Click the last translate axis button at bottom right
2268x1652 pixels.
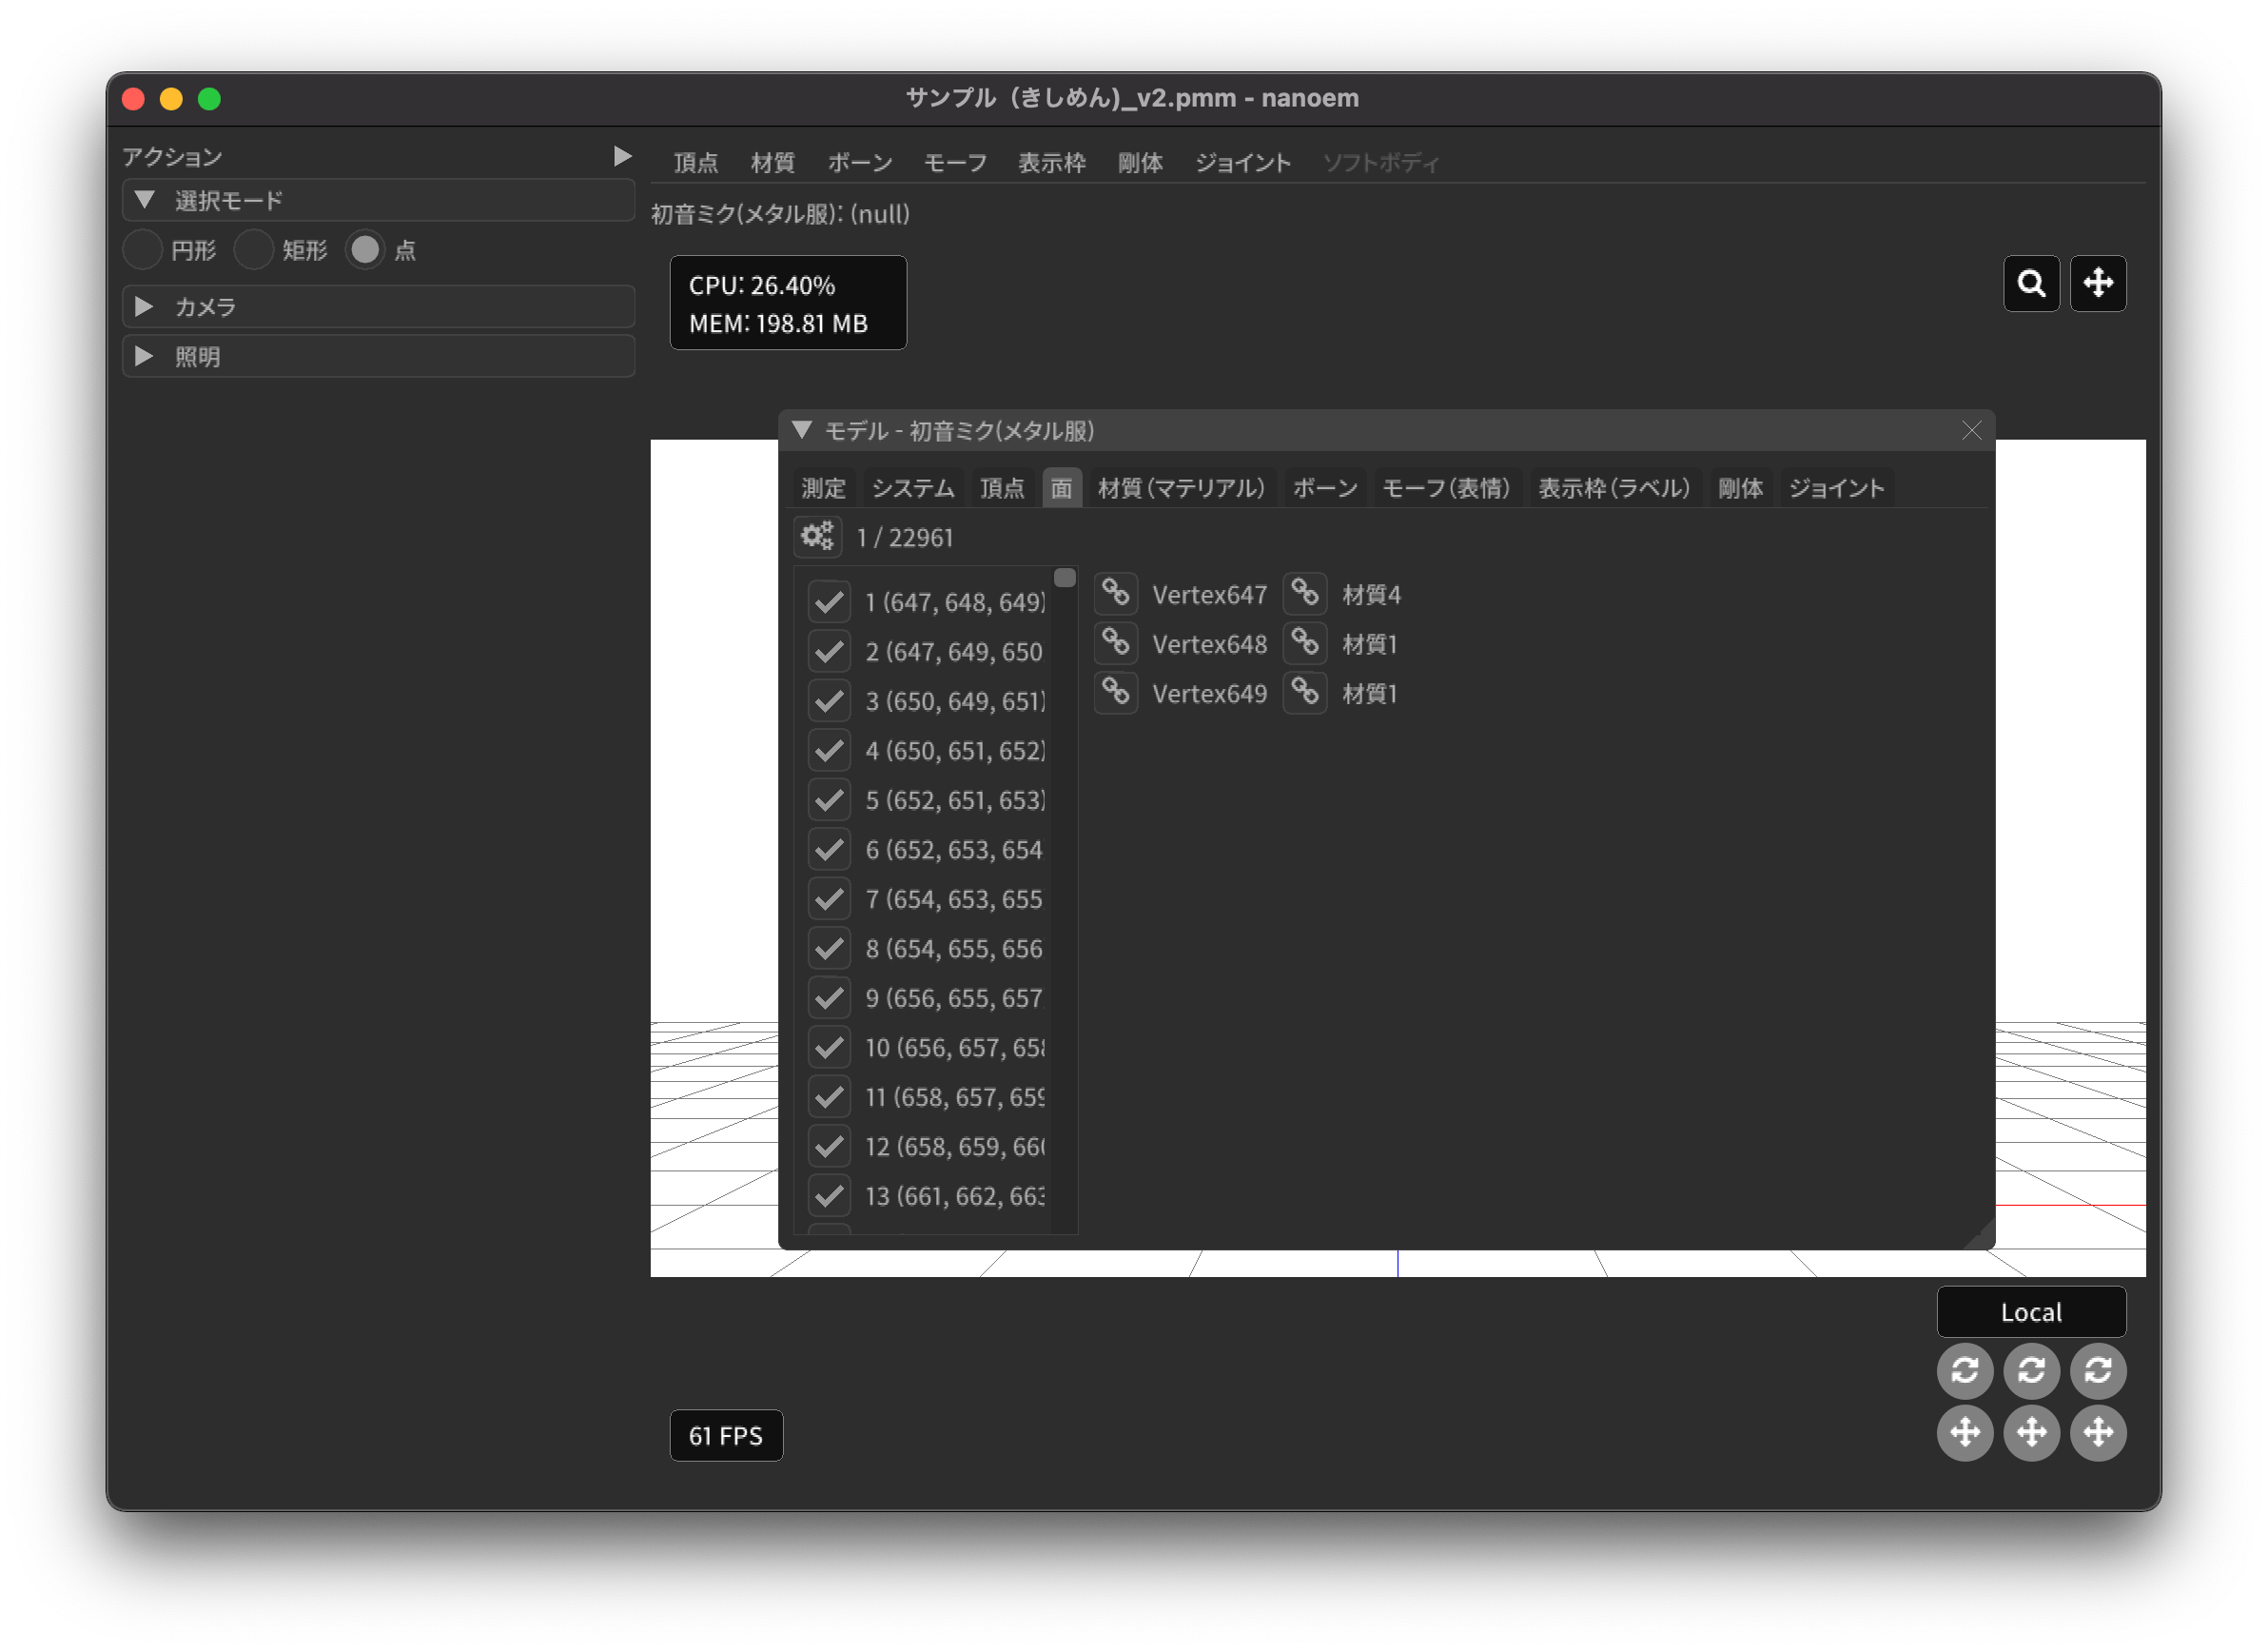coord(2097,1433)
